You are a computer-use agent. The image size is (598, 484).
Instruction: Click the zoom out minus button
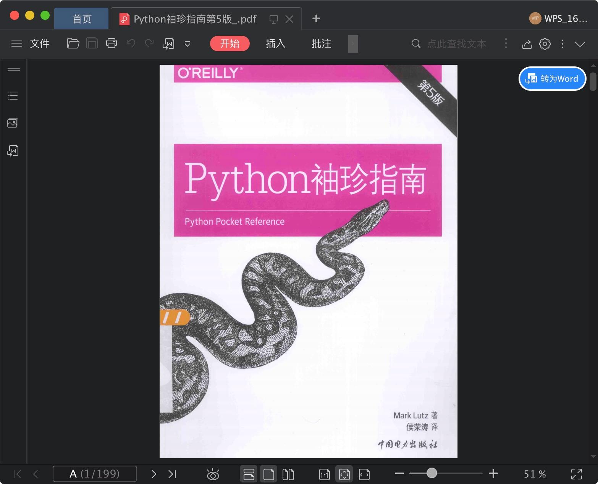click(399, 474)
